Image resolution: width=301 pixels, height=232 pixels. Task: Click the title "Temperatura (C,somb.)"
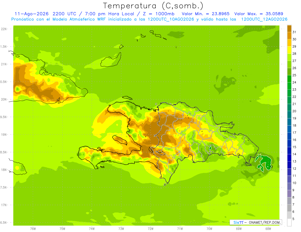coord(153,6)
